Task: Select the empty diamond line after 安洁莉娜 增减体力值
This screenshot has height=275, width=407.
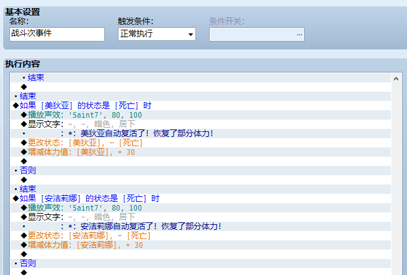Action: (200, 255)
